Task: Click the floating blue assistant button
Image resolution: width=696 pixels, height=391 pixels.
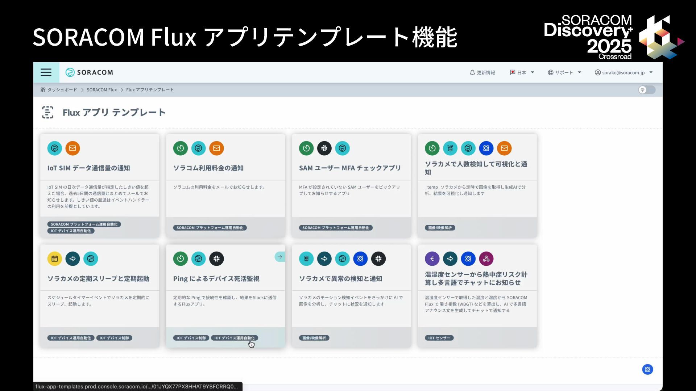Action: tap(647, 369)
